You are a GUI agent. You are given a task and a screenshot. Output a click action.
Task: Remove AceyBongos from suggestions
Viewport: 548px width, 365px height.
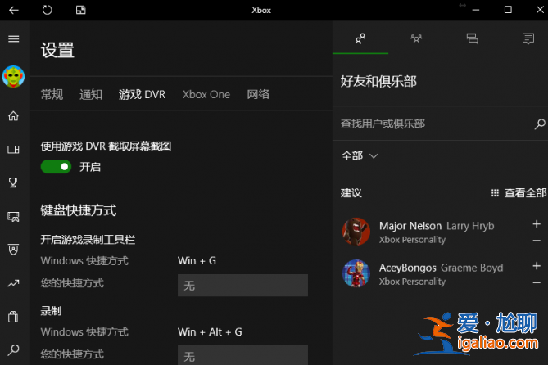point(537,282)
